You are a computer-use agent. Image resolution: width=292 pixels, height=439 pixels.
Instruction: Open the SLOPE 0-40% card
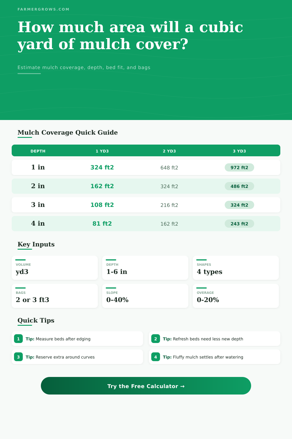pos(145,296)
